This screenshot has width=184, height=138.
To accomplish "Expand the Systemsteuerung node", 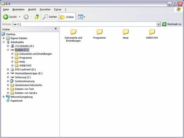I will point(8,81).
